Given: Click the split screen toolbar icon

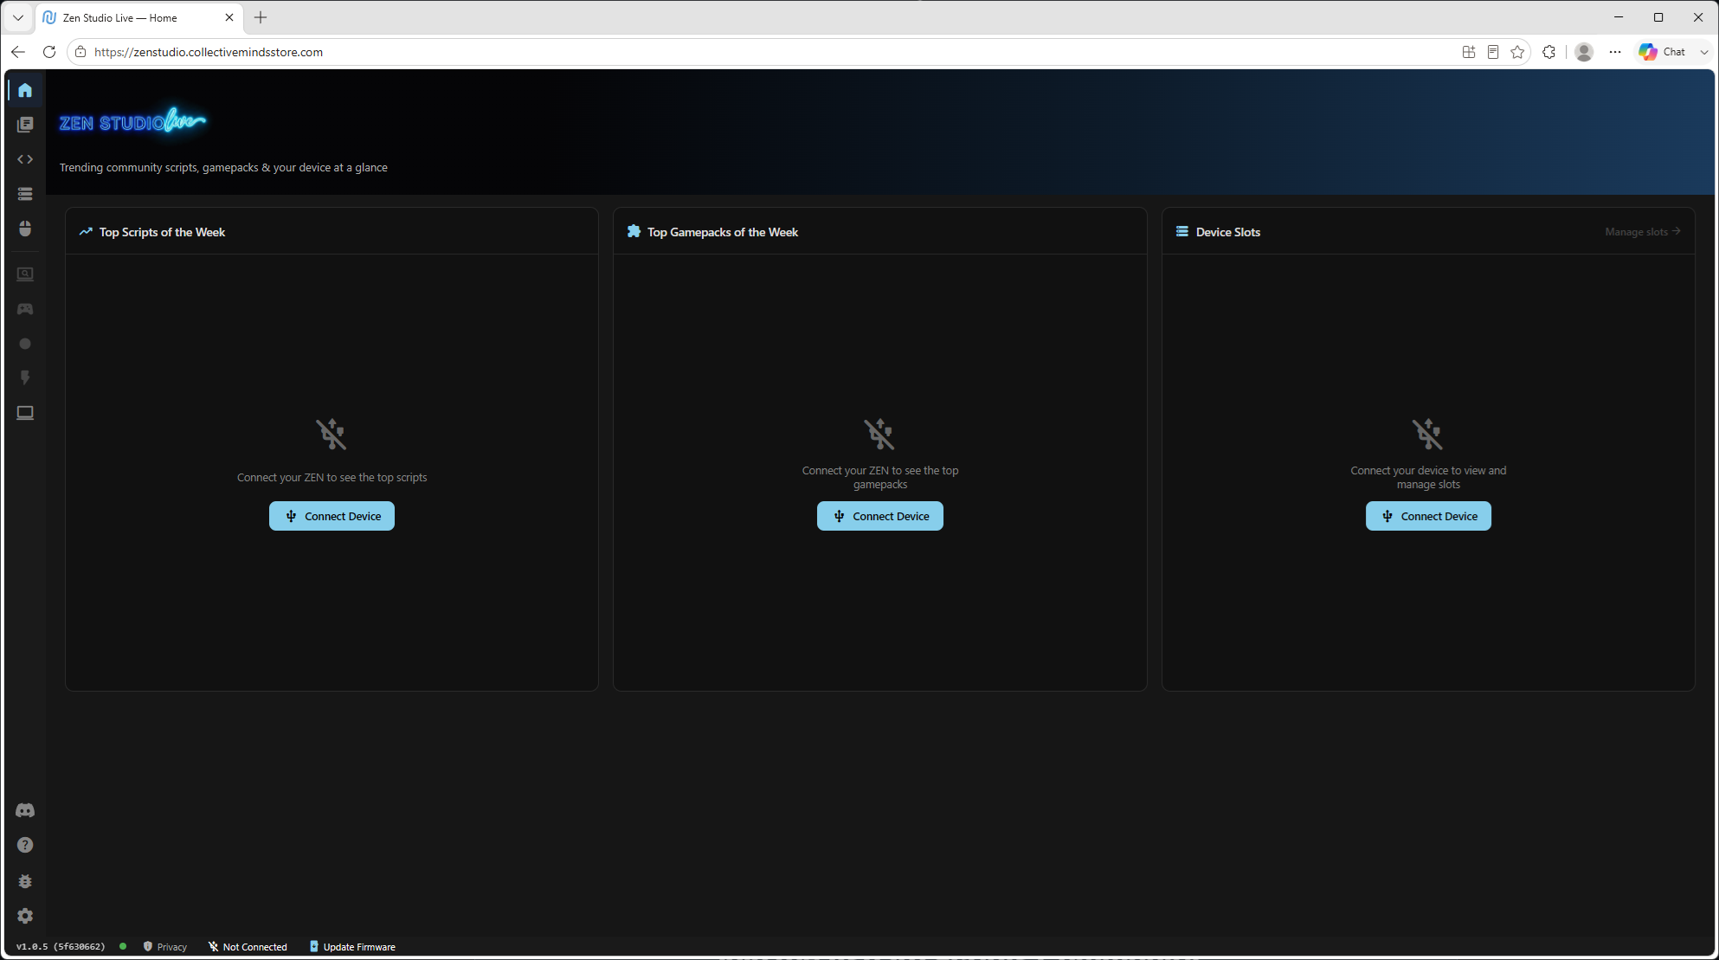Looking at the screenshot, I should click(x=1469, y=52).
